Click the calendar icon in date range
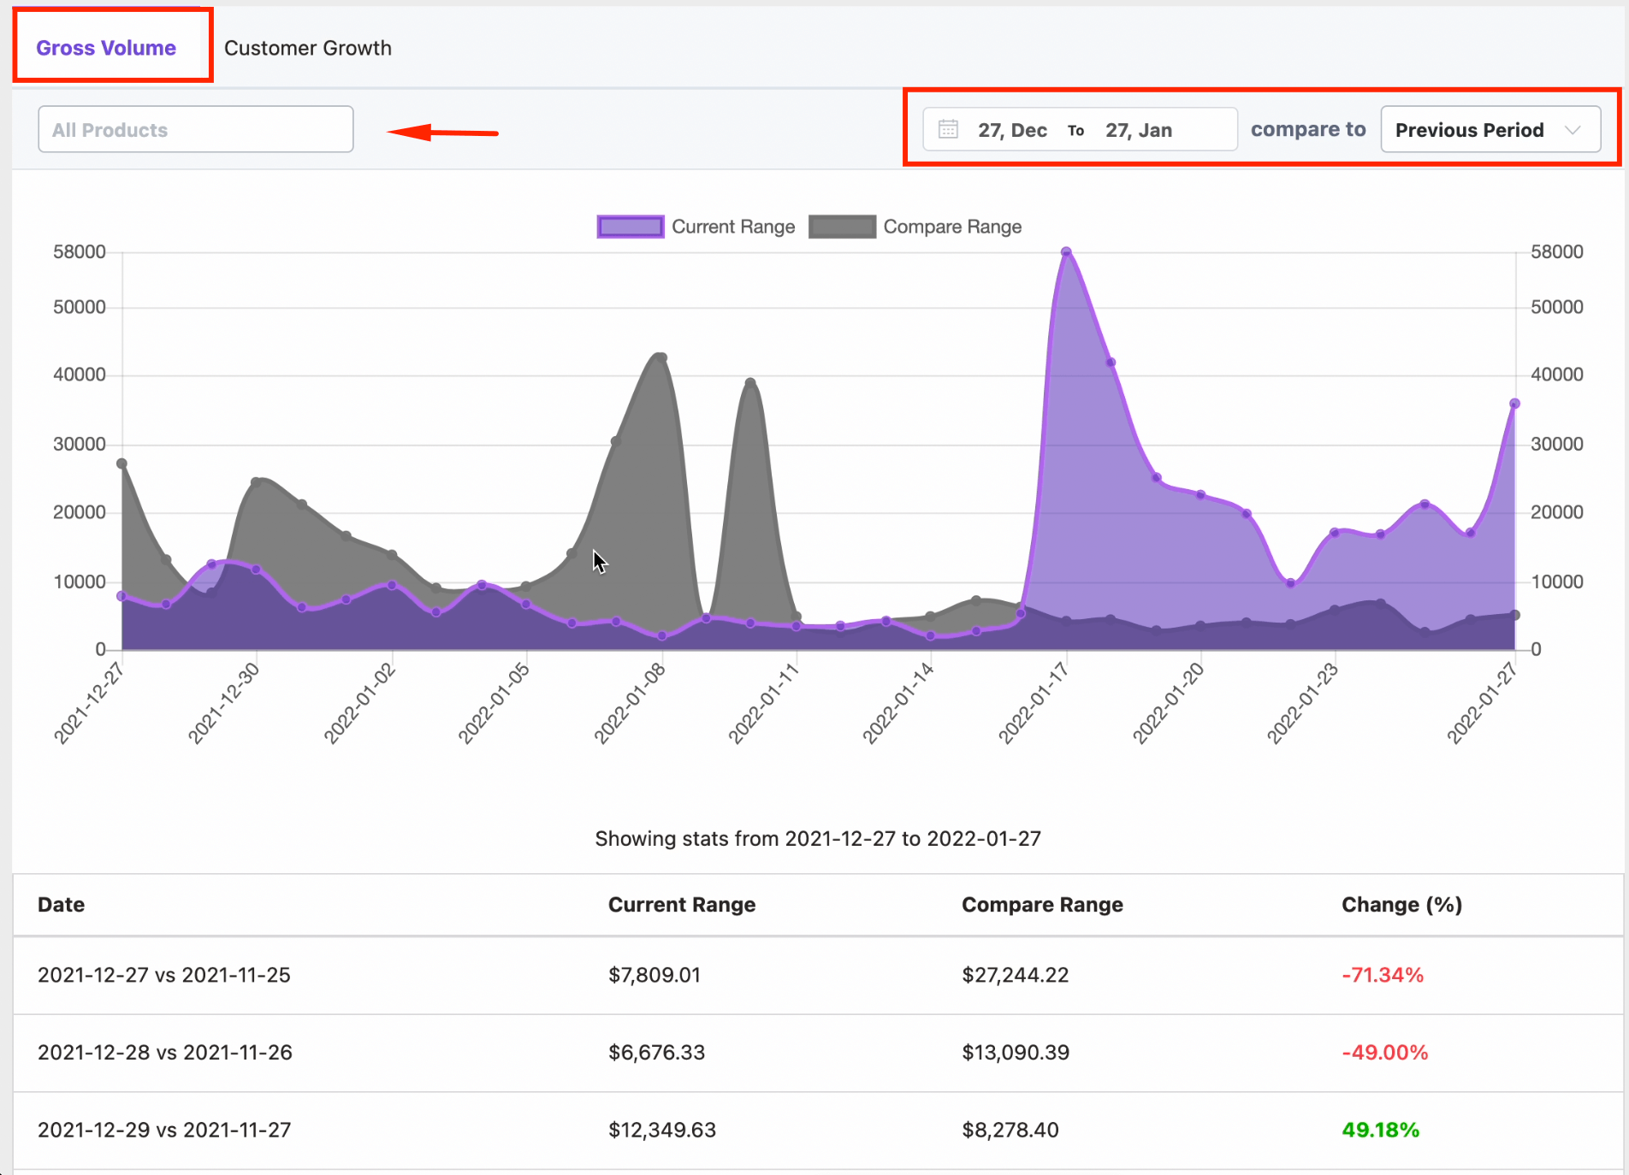Viewport: 1629px width, 1175px height. 948,130
